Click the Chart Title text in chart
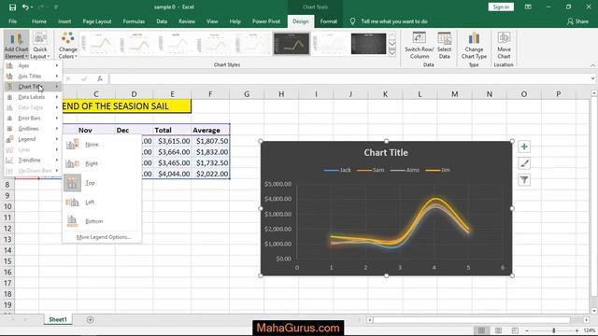This screenshot has width=598, height=336. (x=386, y=152)
